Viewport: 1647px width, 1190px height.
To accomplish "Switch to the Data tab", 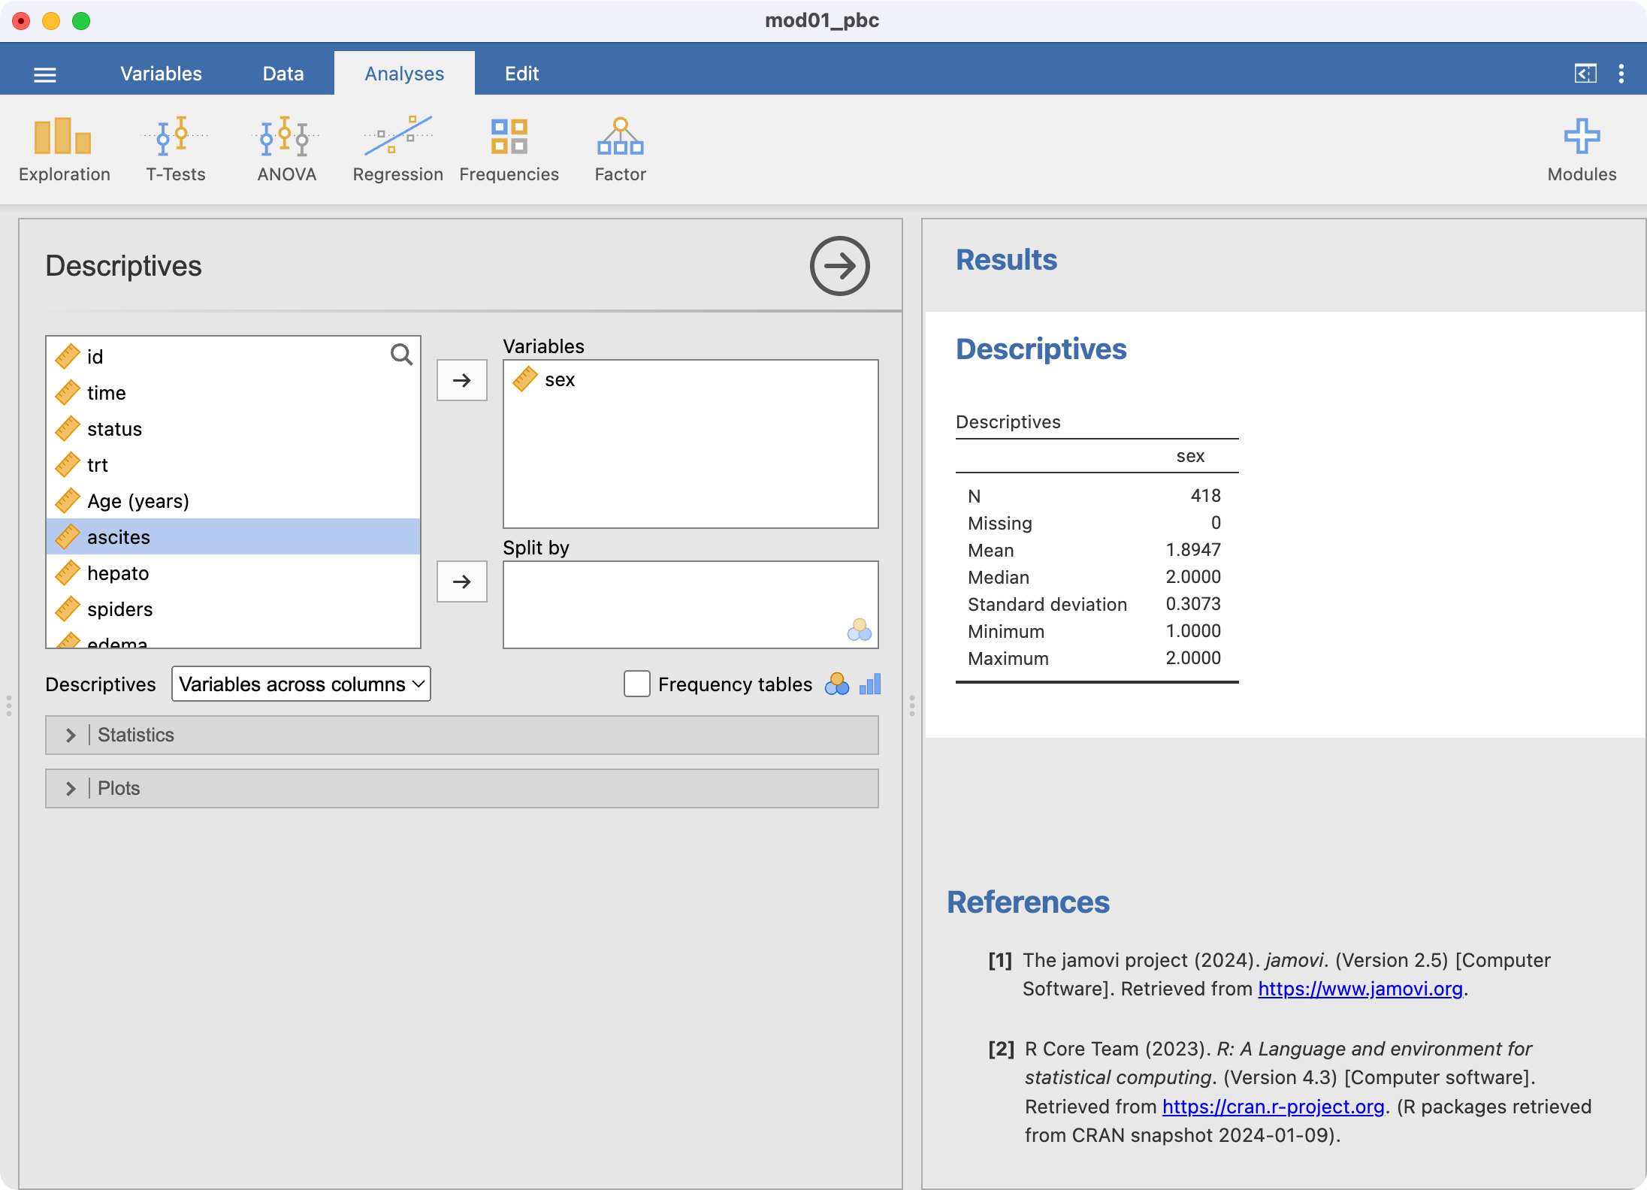I will [283, 74].
